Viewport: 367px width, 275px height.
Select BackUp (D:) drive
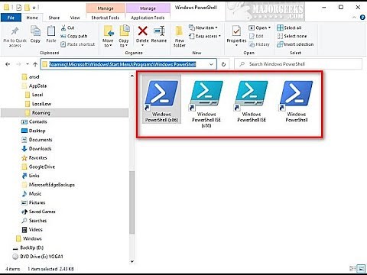[28, 247]
